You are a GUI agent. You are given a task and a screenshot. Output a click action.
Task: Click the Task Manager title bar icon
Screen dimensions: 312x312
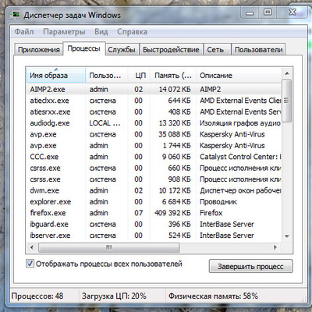pos(16,14)
